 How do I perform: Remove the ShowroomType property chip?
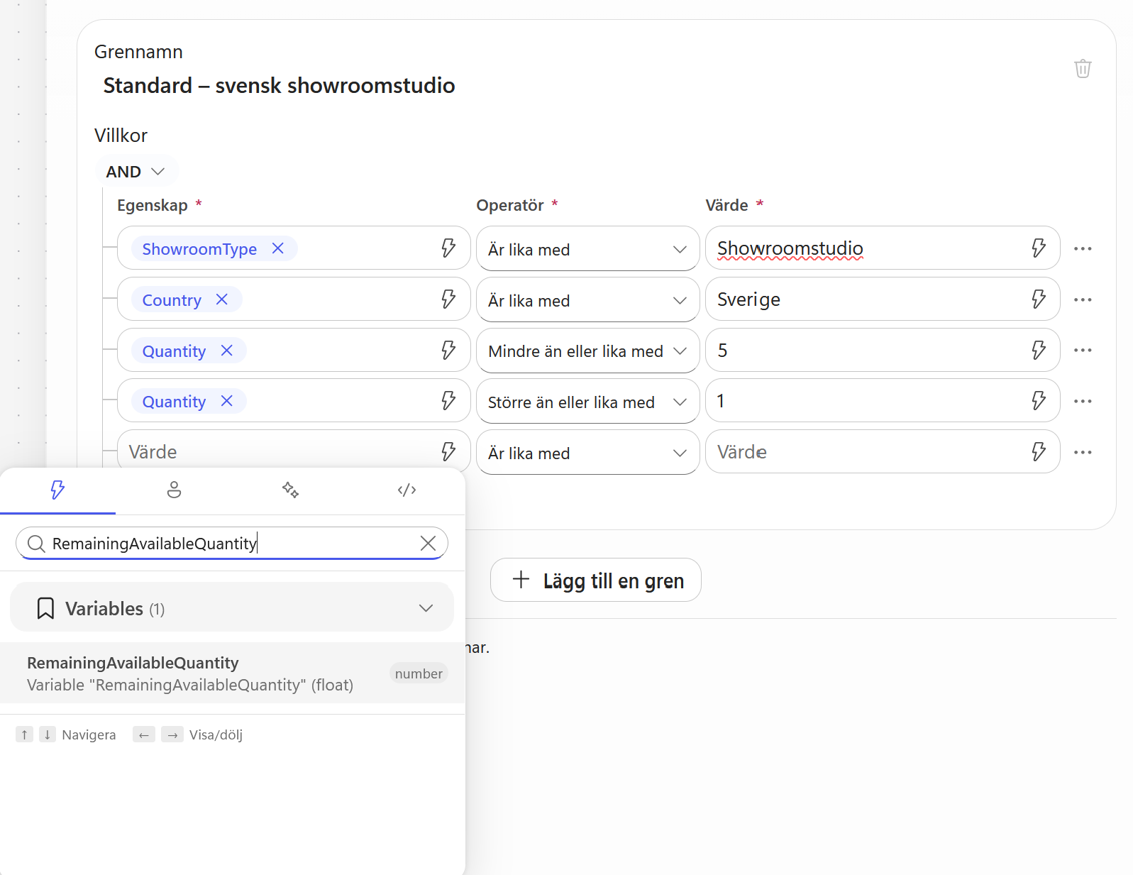coord(278,248)
